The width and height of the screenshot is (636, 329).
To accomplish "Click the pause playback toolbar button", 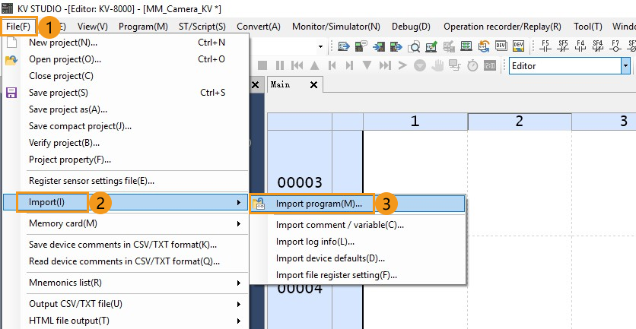I will pos(280,65).
